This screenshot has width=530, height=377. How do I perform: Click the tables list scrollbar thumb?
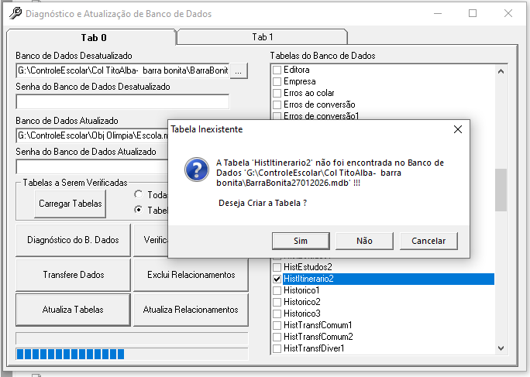click(x=501, y=190)
